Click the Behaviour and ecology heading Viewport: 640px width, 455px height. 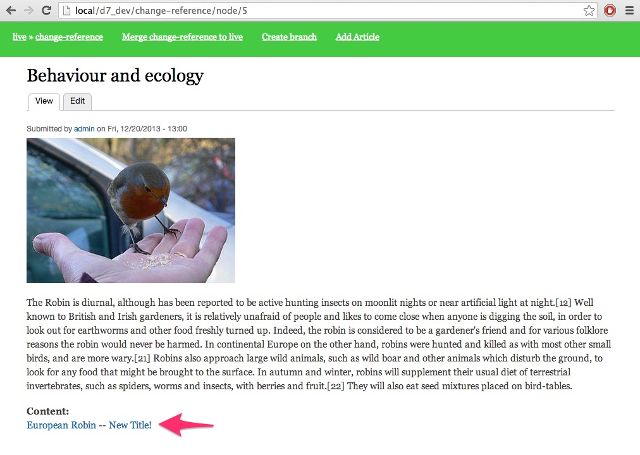(x=115, y=76)
